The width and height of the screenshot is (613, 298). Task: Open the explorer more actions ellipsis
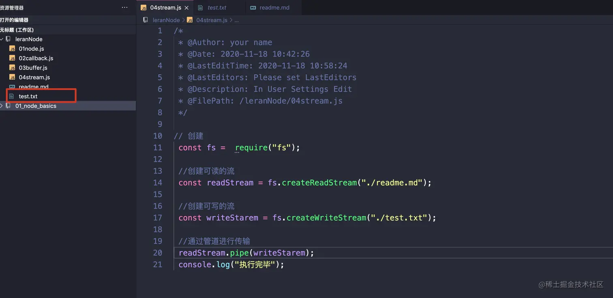[x=124, y=8]
